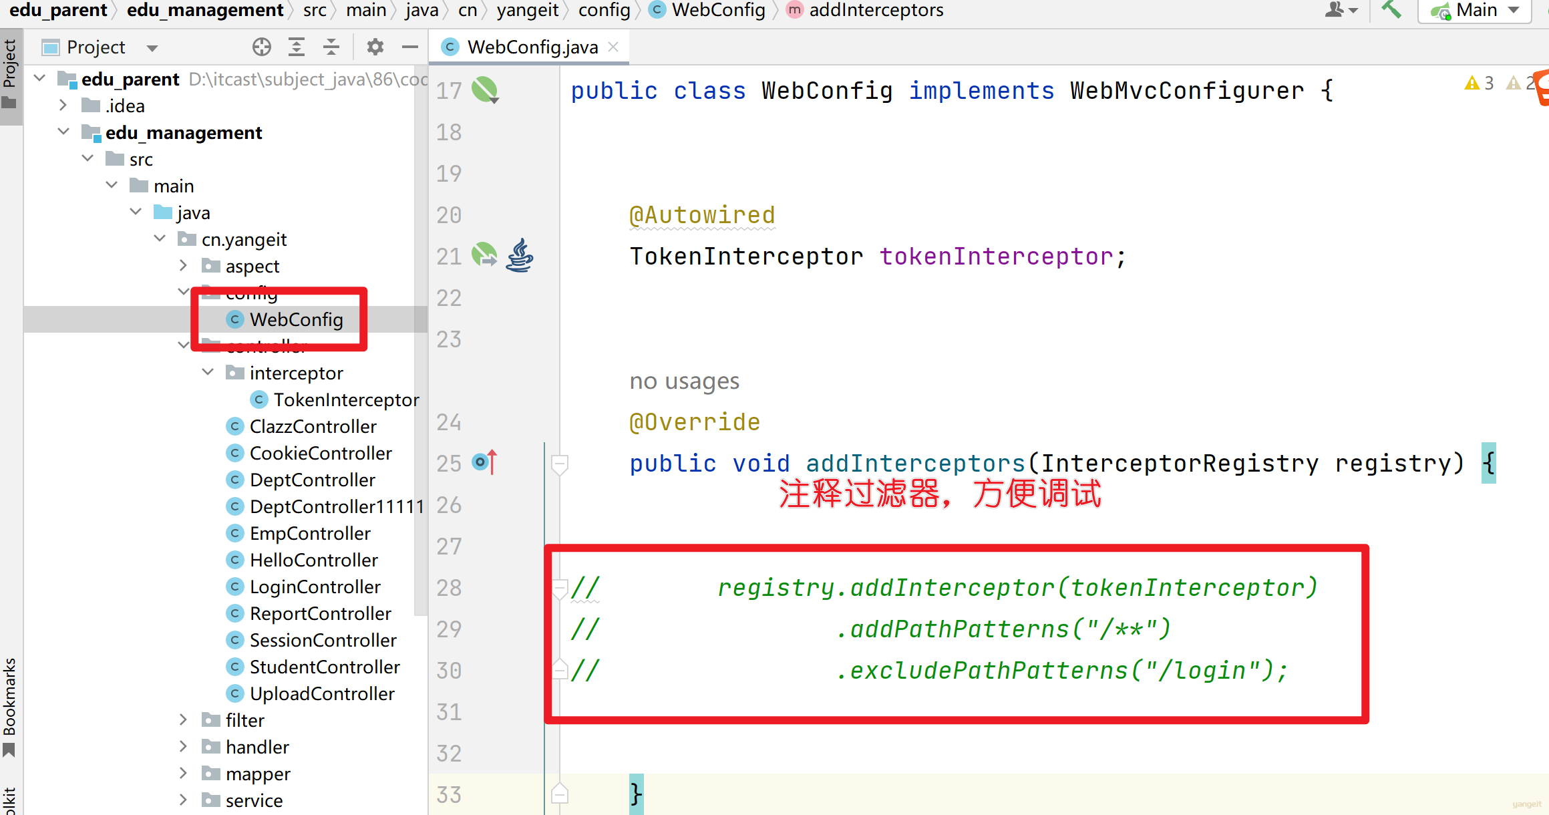Viewport: 1549px width, 815px height.
Task: Expand the mapper package
Action: pyautogui.click(x=184, y=774)
